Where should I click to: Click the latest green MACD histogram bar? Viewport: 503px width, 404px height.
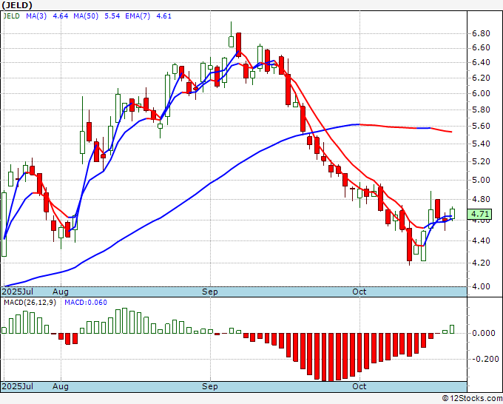point(452,329)
